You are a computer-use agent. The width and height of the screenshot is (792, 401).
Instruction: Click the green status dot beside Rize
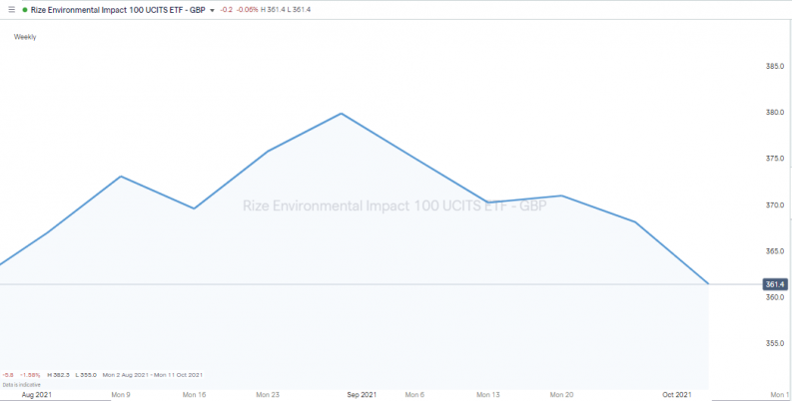(25, 9)
